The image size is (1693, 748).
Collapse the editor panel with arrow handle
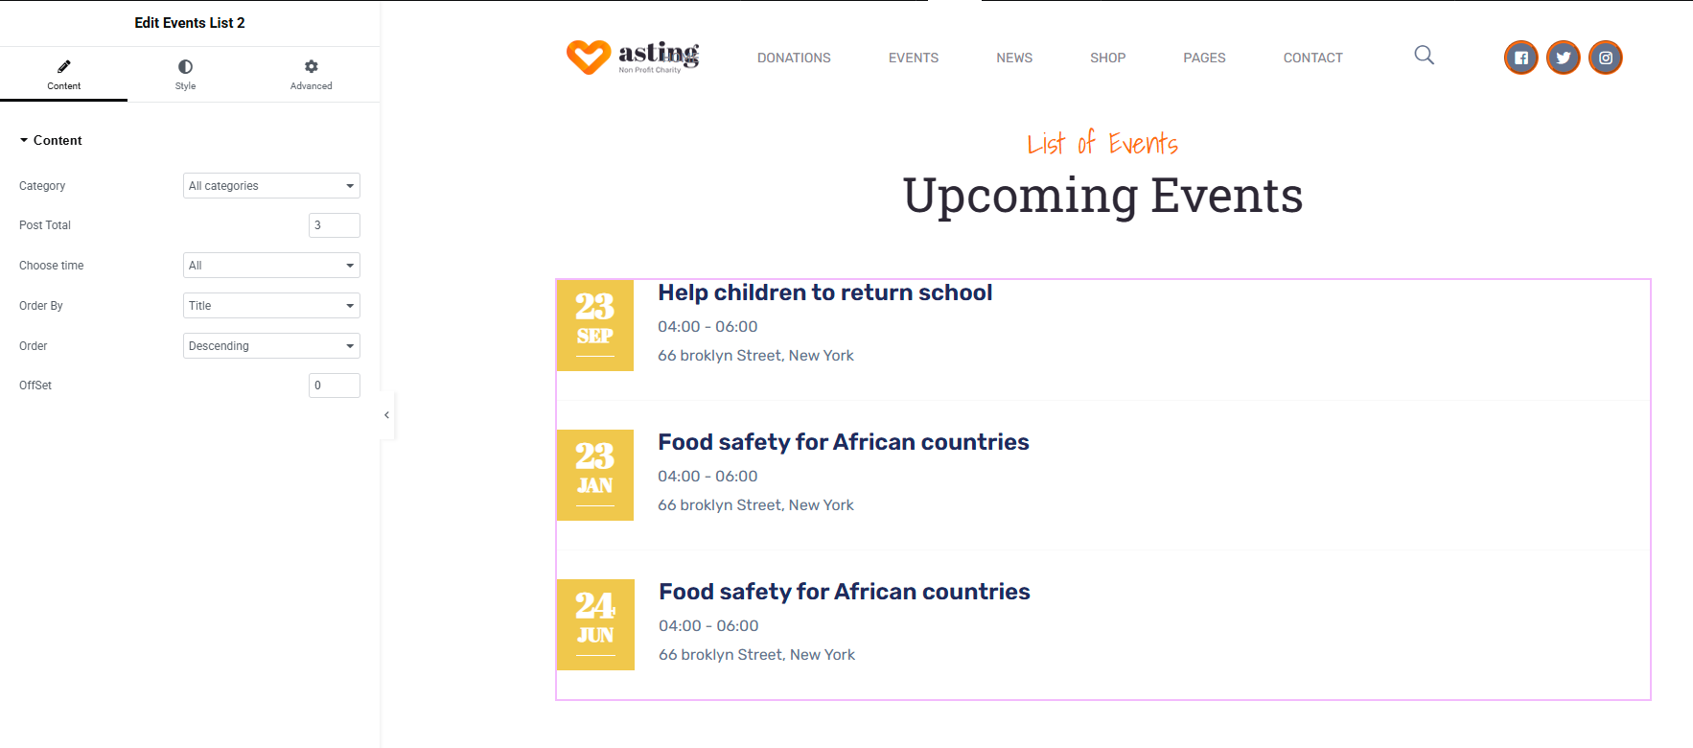tap(386, 415)
